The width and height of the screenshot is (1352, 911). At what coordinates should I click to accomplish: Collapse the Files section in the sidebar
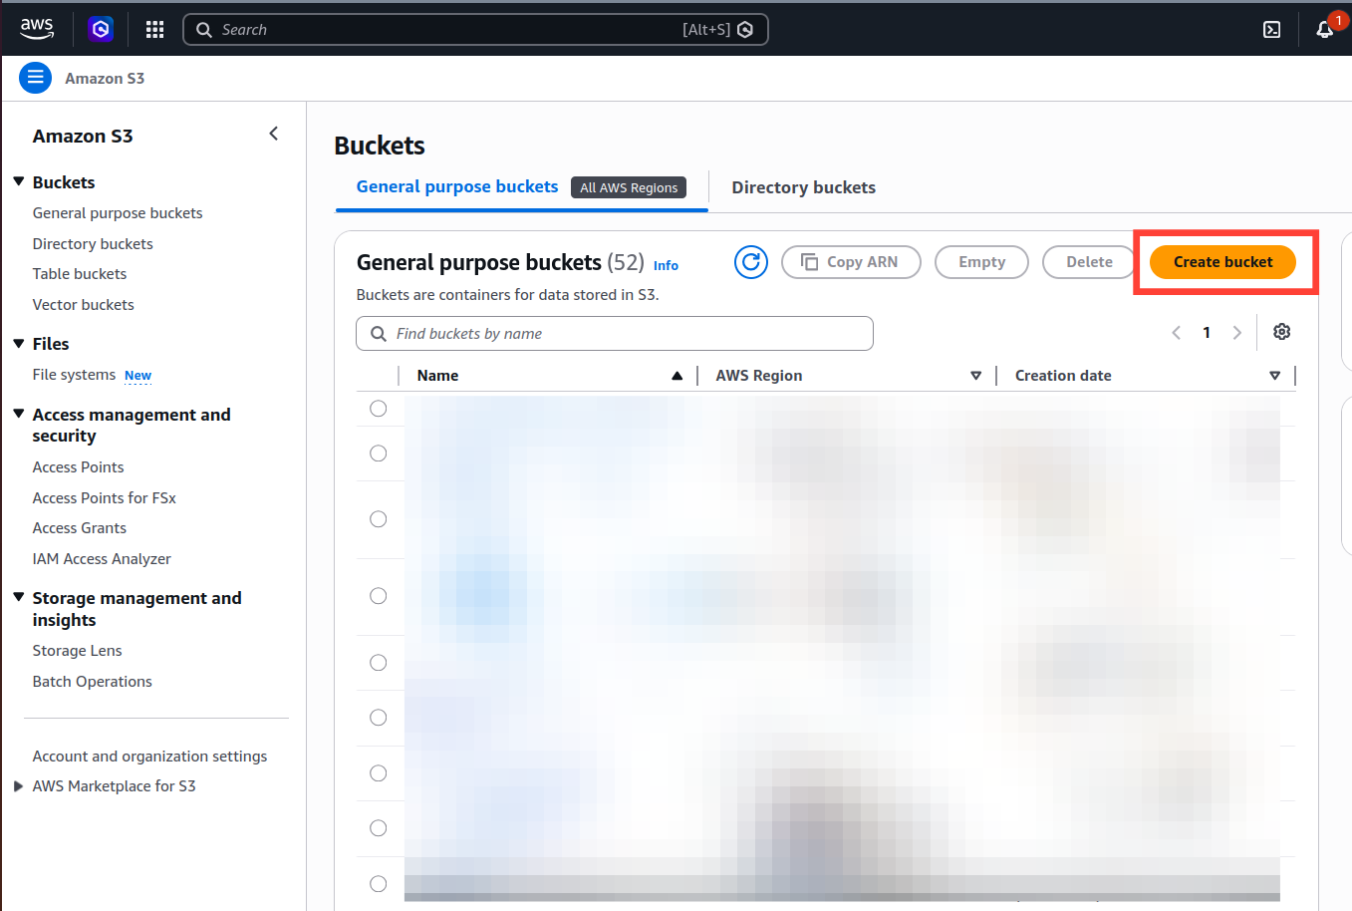tap(18, 343)
